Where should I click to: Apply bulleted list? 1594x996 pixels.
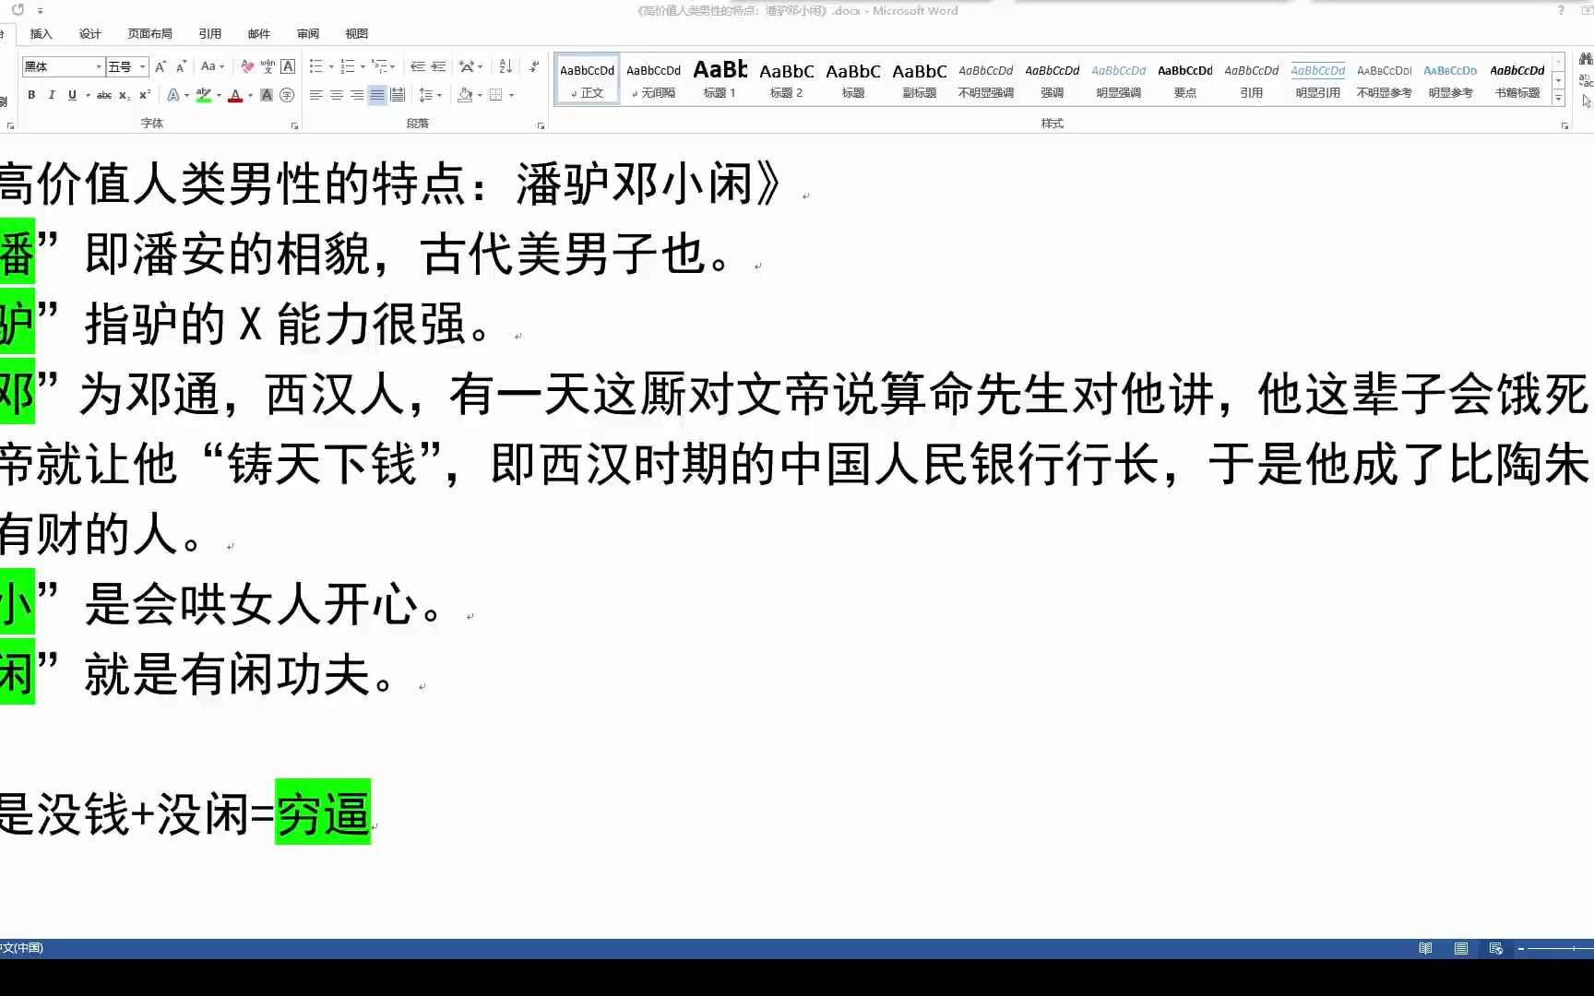point(315,66)
